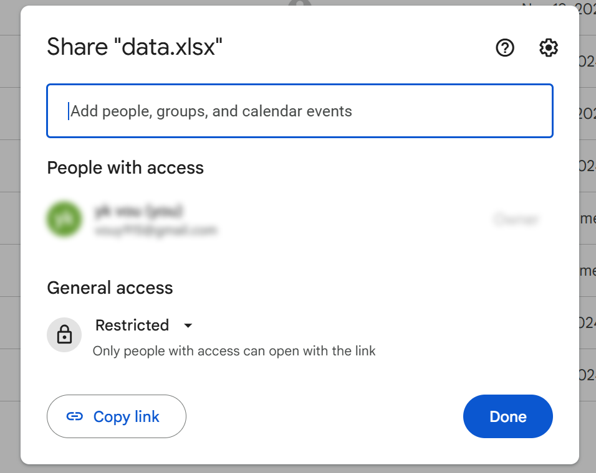Image resolution: width=596 pixels, height=473 pixels.
Task: Click the dimmed background left of dialog
Action: 10,235
